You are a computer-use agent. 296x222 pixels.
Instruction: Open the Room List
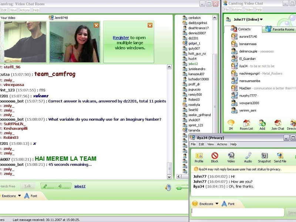pos(246,125)
